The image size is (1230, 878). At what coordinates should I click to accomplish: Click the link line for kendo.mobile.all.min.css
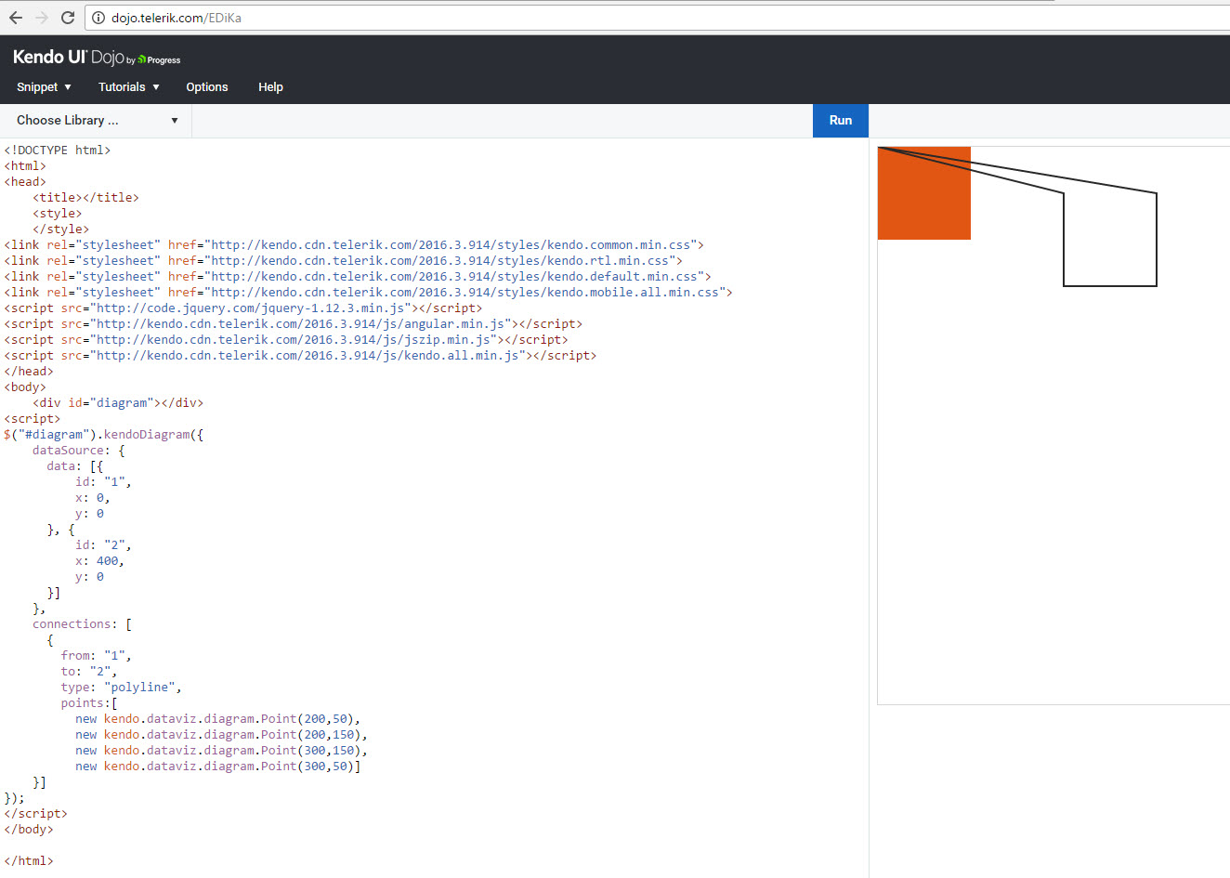368,293
